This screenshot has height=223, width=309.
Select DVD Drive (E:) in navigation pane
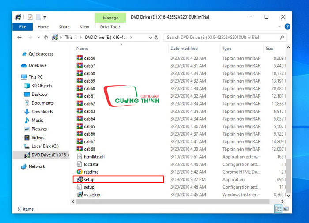click(x=41, y=155)
